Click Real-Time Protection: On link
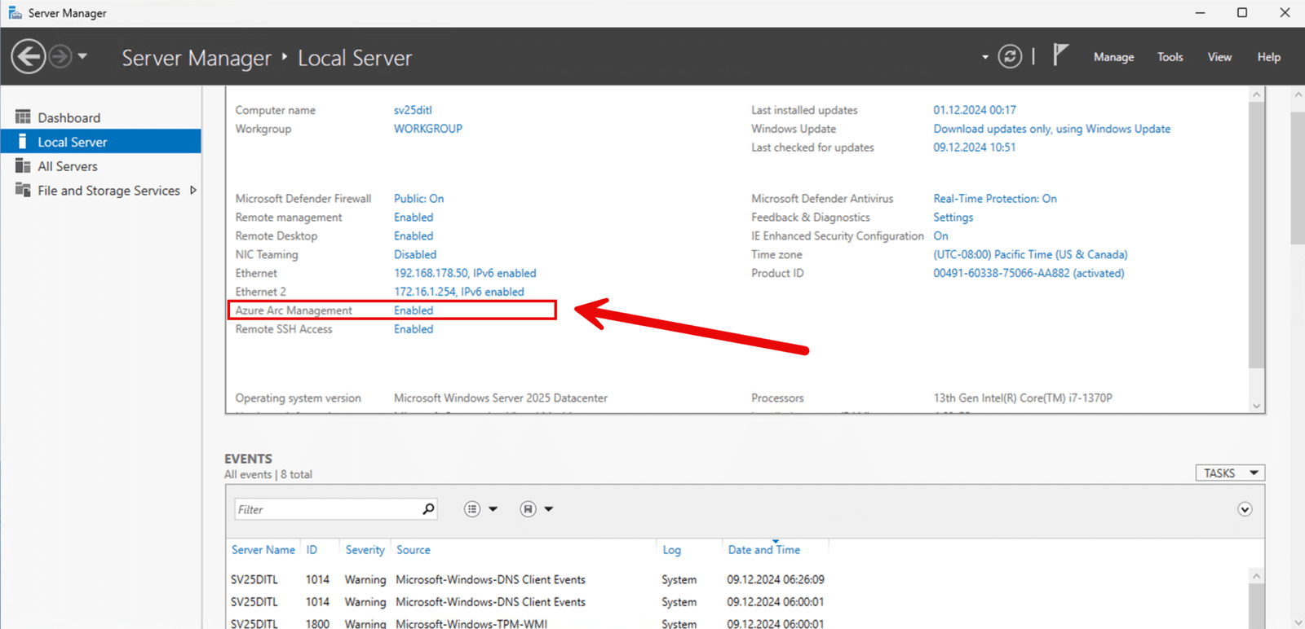Viewport: 1305px width, 629px height. [995, 199]
